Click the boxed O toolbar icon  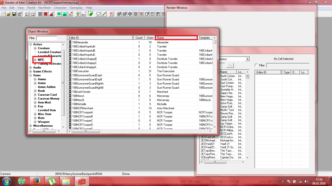click(135, 14)
